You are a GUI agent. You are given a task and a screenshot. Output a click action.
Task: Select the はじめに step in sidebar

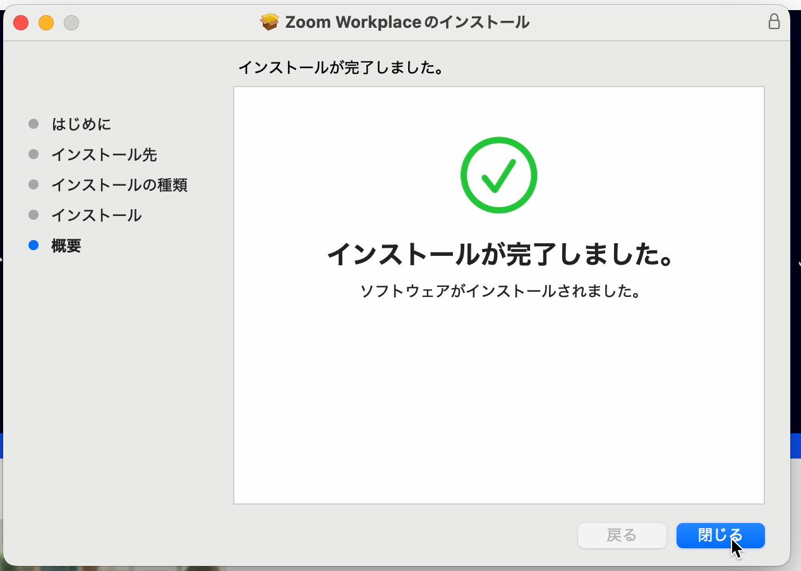coord(81,124)
